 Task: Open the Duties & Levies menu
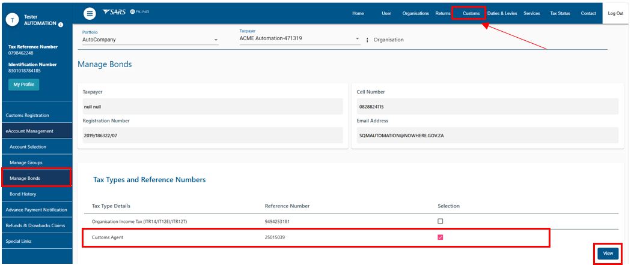502,13
